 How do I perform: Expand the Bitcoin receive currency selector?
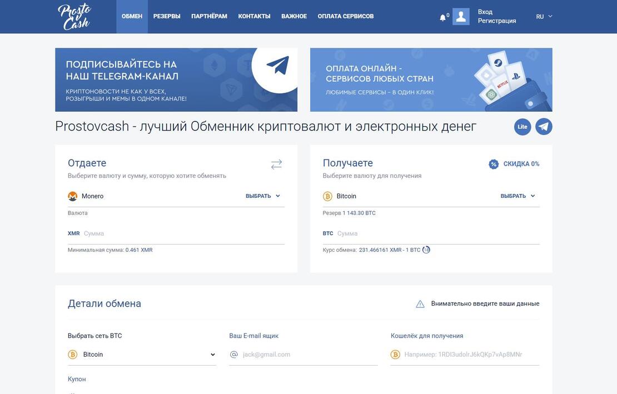[518, 196]
